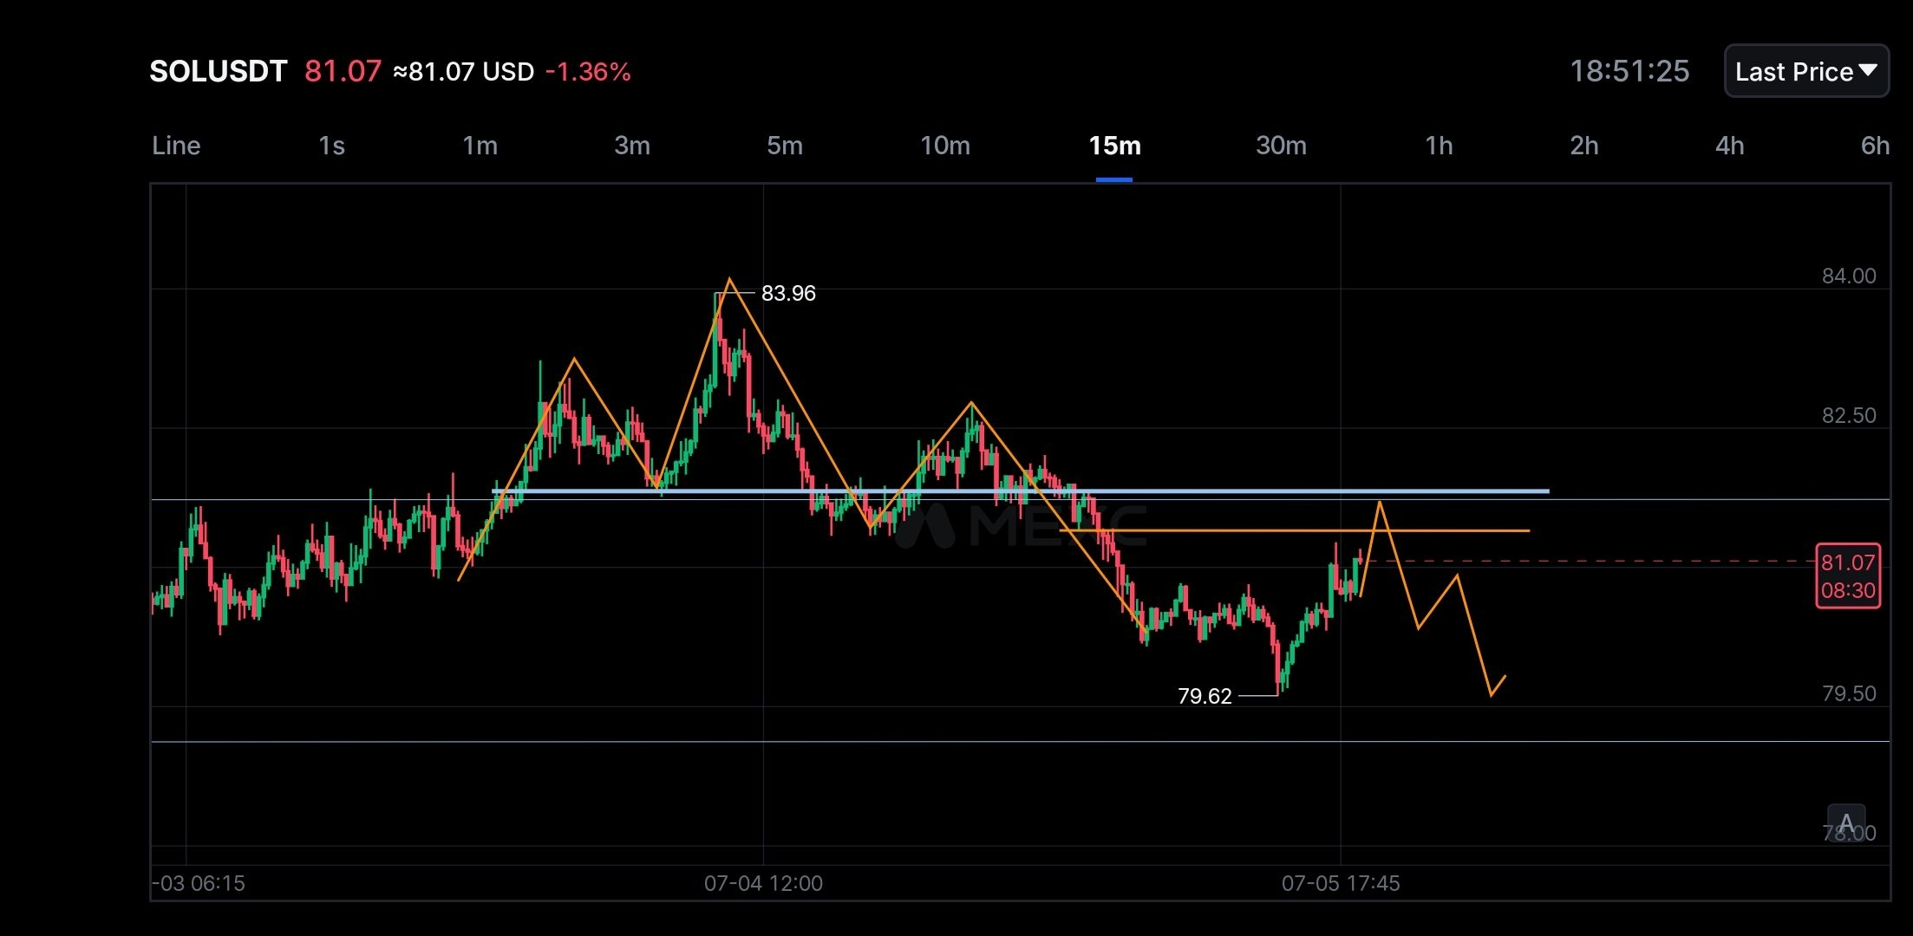Screen dimensions: 1913x936
Task: Switch chart to Line view
Action: pos(176,146)
